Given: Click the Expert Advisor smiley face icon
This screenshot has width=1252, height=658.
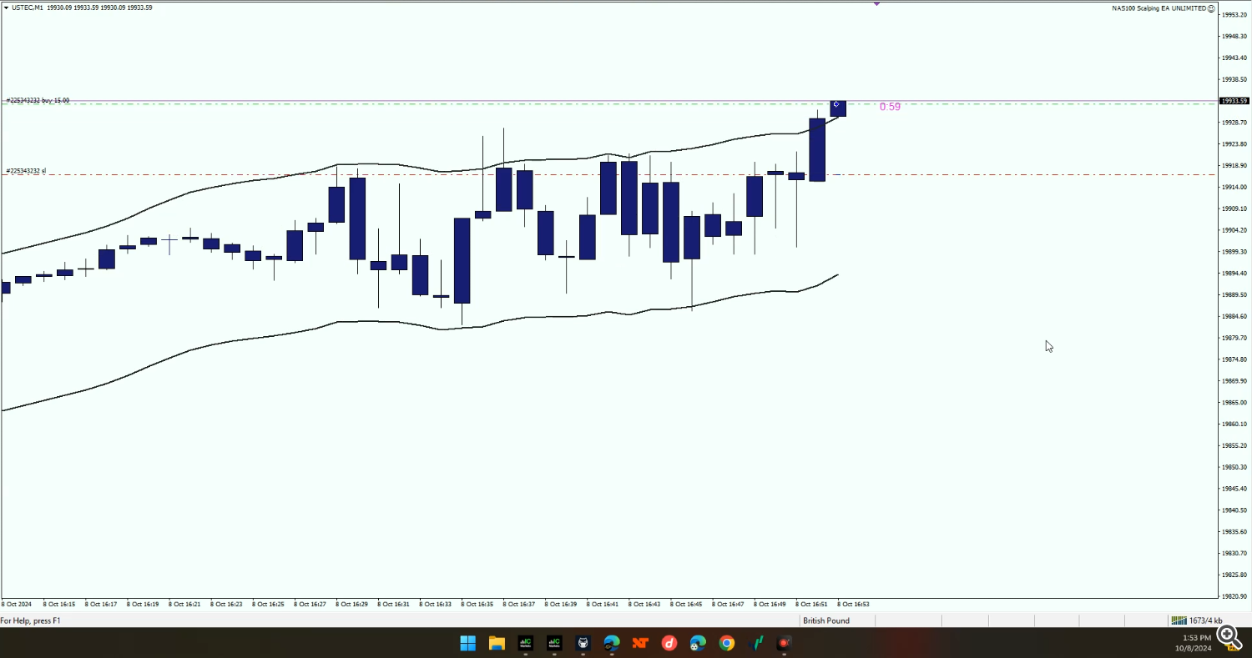Looking at the screenshot, I should tap(1211, 8).
